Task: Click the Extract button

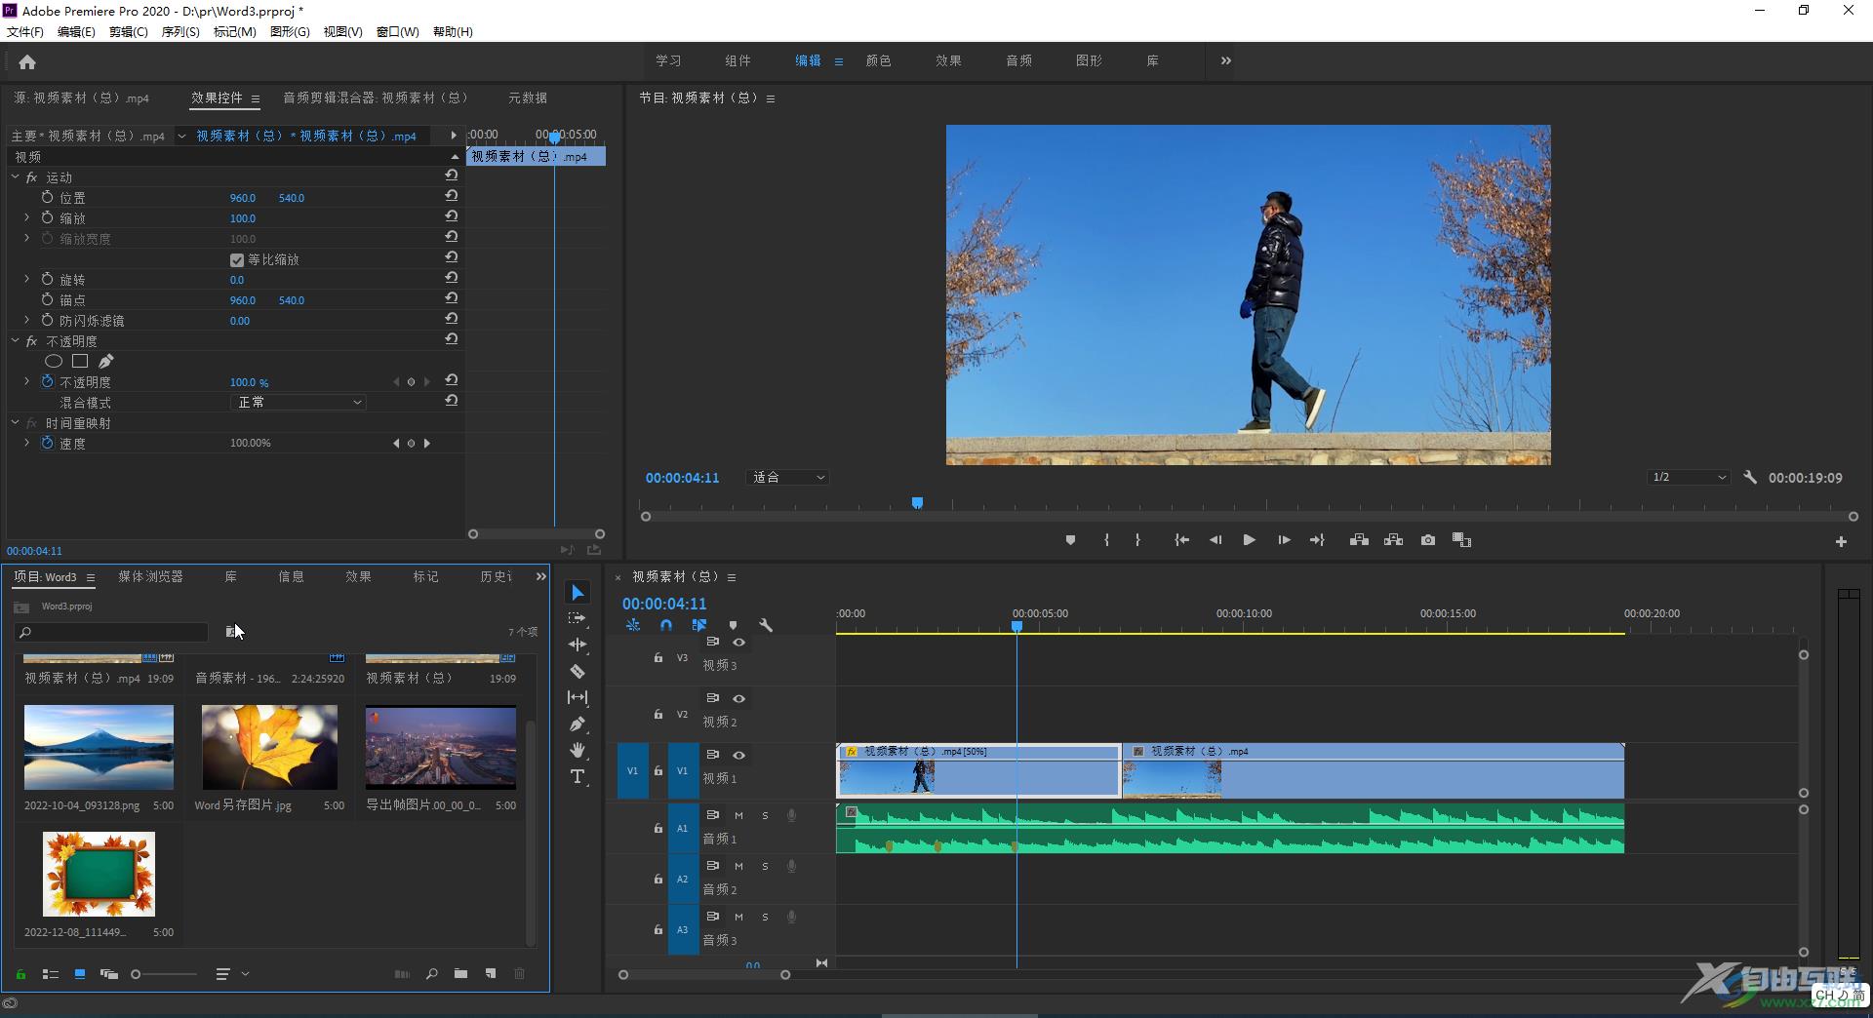Action: click(1393, 540)
